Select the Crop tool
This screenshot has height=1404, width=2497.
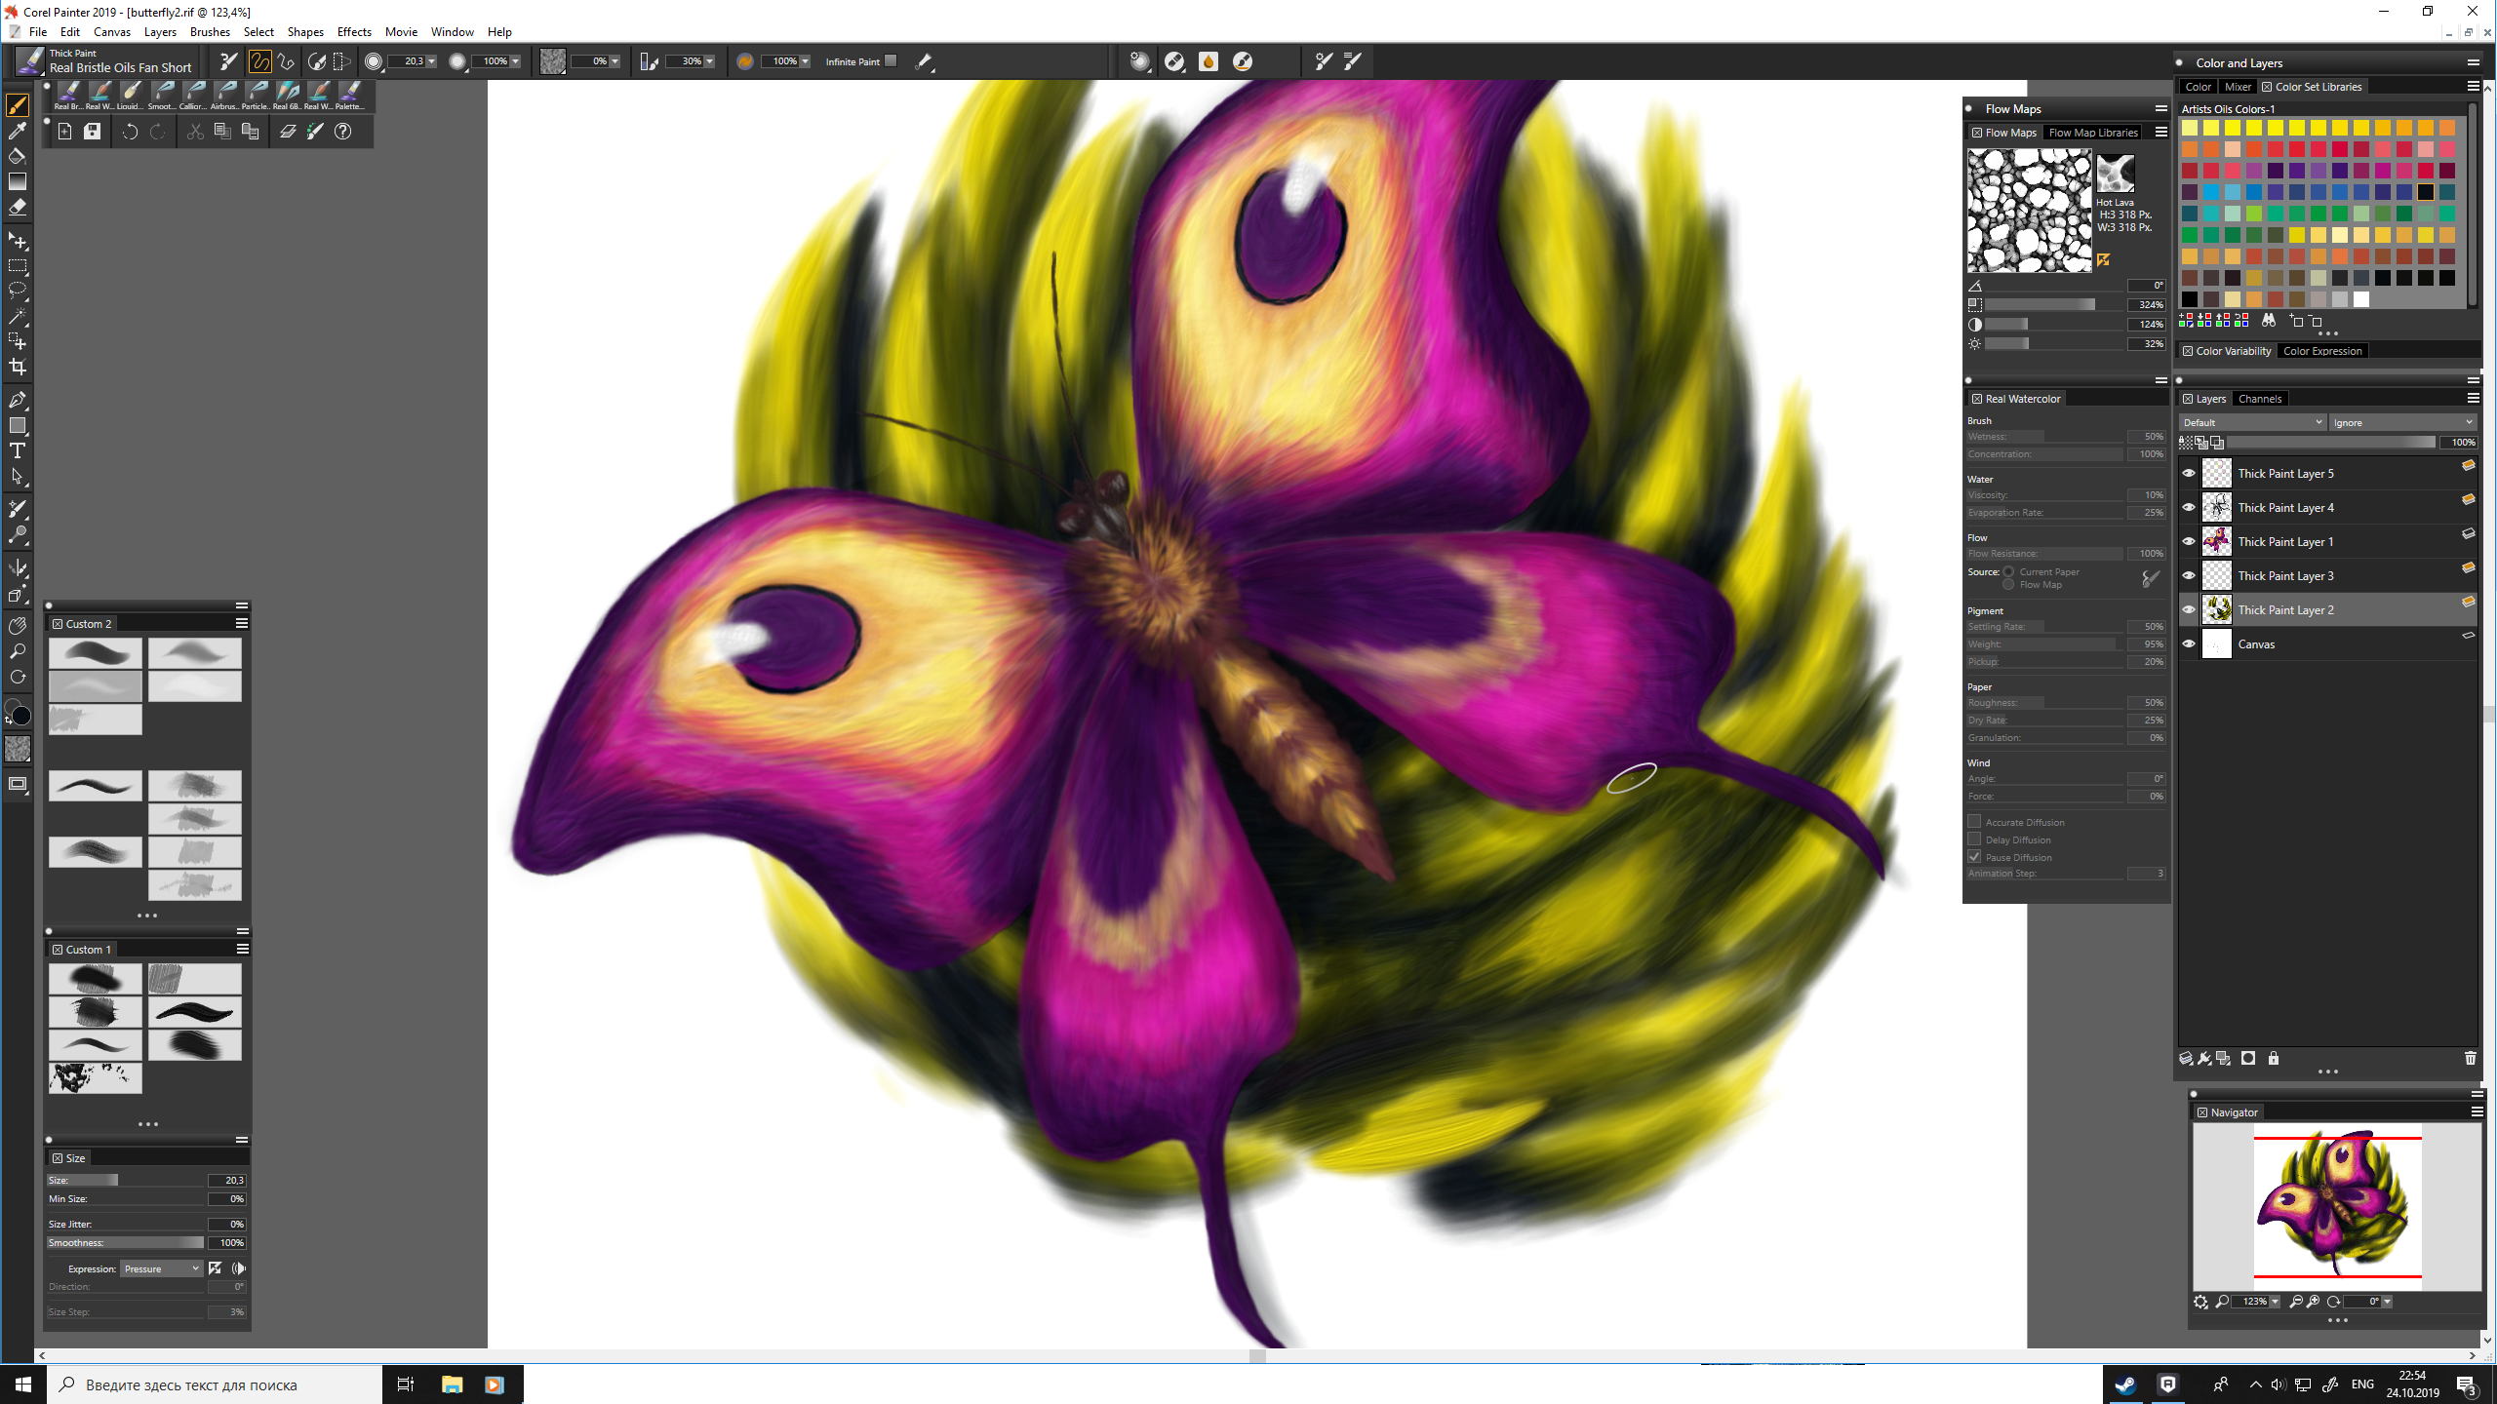(x=18, y=368)
